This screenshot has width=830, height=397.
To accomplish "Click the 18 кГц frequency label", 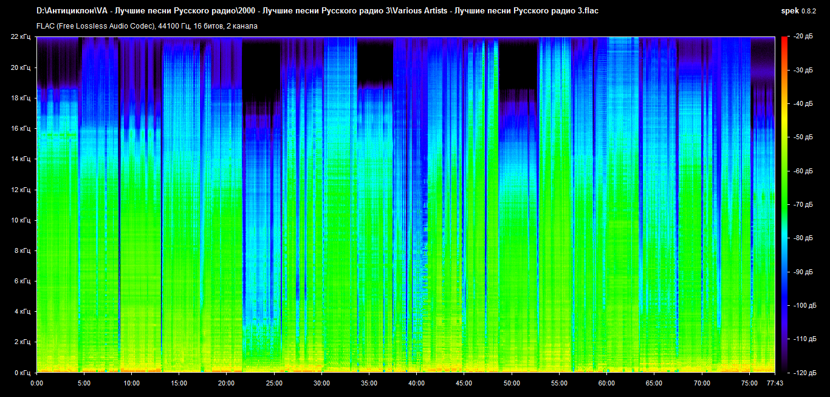I will pyautogui.click(x=21, y=97).
